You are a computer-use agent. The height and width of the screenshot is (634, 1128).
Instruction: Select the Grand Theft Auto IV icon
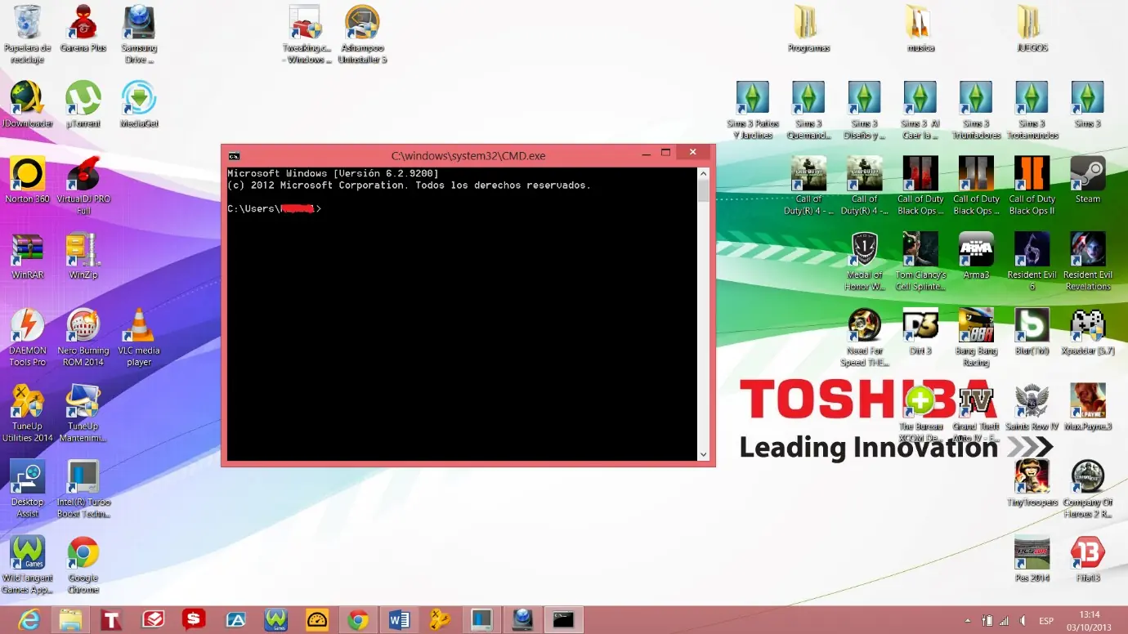pyautogui.click(x=976, y=413)
